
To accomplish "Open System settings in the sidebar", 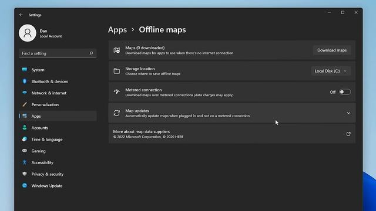I will 58,70.
